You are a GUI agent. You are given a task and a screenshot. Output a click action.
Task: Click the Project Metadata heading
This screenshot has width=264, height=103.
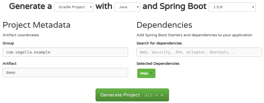coord(36,25)
